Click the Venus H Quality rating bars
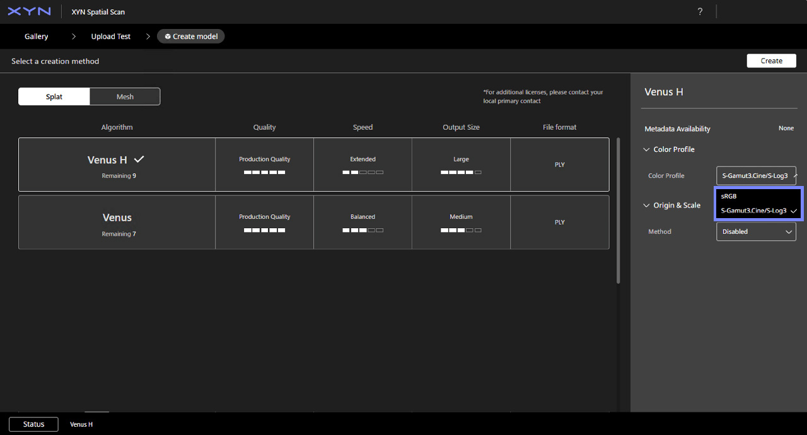 click(x=264, y=172)
